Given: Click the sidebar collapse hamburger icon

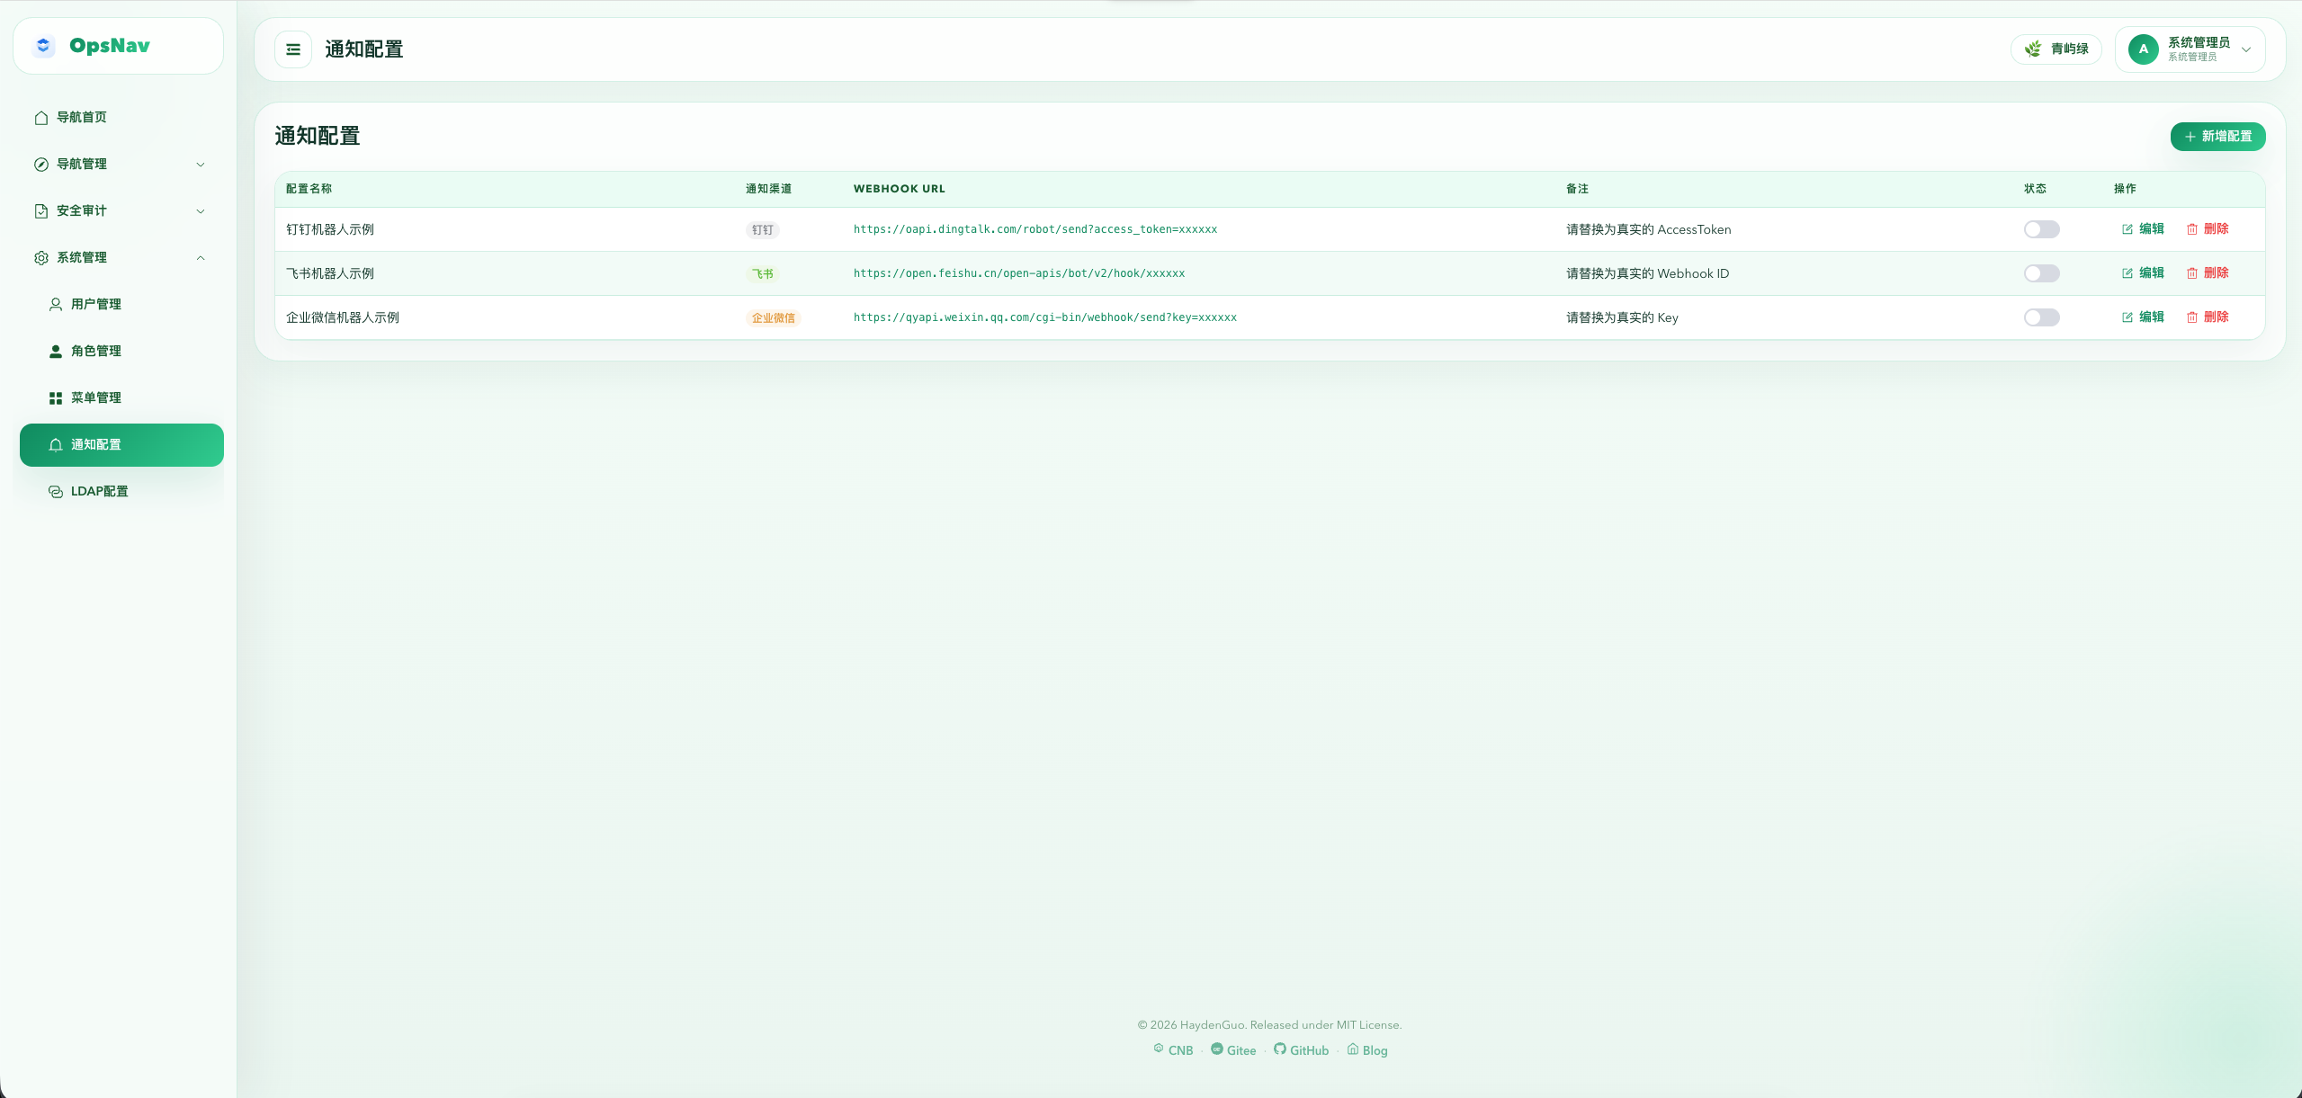Looking at the screenshot, I should (x=293, y=49).
